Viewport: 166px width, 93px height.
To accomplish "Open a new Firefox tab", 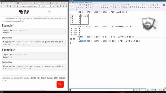I will click(x=67, y=3).
